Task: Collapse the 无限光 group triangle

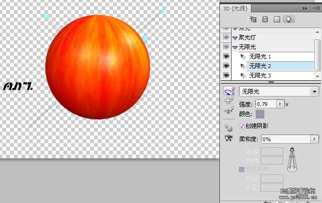Action: pos(235,47)
